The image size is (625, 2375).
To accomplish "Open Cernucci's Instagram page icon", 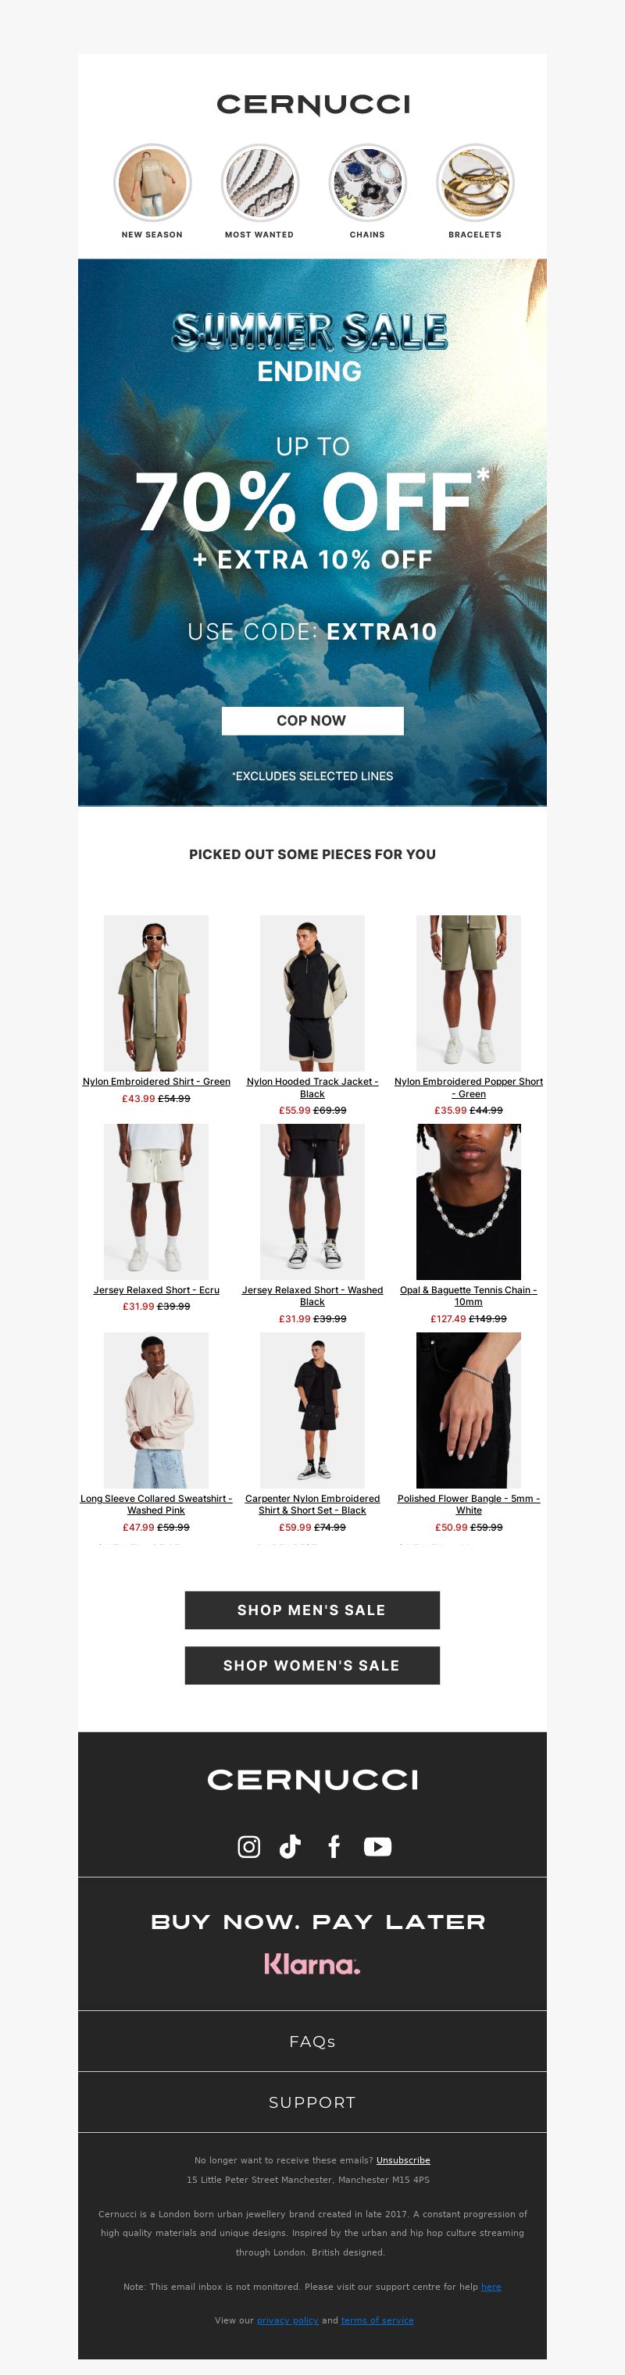I will (249, 1845).
